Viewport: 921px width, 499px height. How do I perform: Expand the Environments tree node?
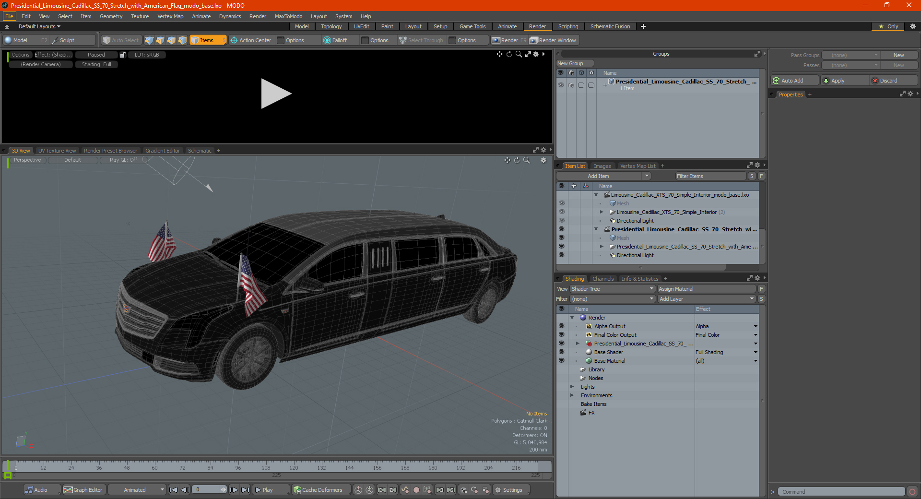pyautogui.click(x=572, y=395)
